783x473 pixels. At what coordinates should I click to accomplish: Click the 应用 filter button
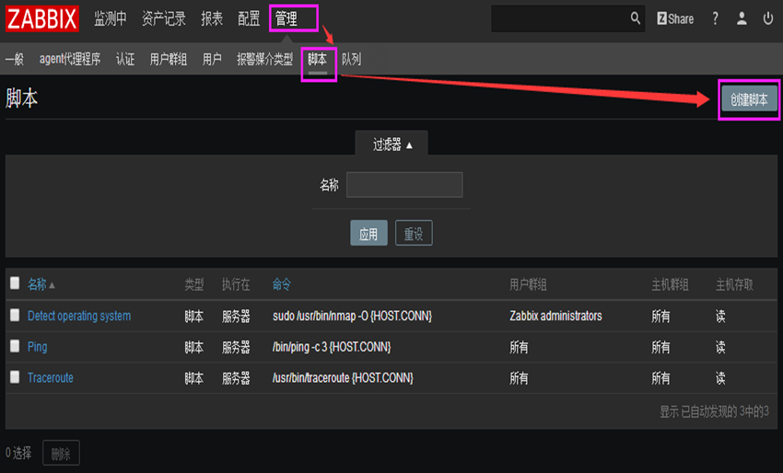[x=368, y=233]
